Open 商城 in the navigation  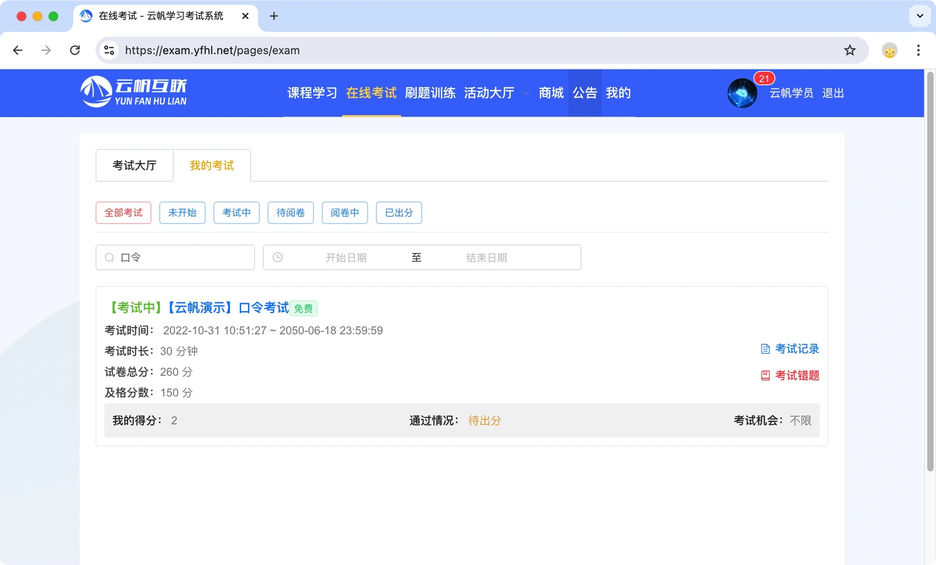(x=551, y=93)
